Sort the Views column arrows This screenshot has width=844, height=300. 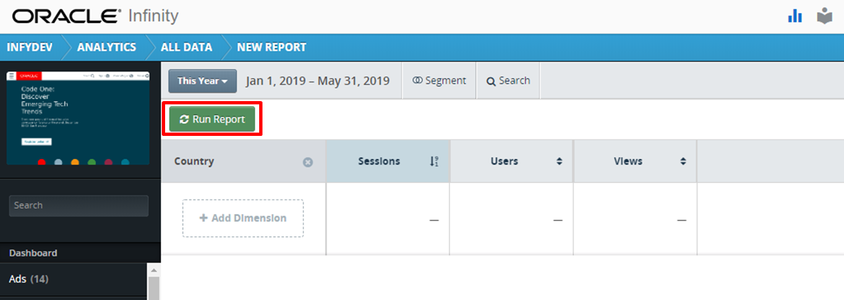tap(683, 161)
